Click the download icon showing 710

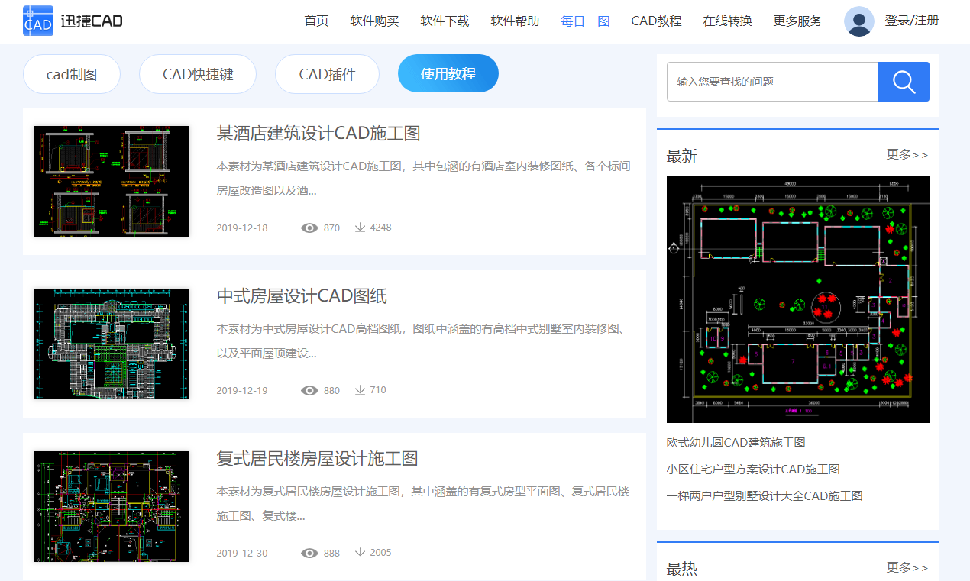pos(358,389)
